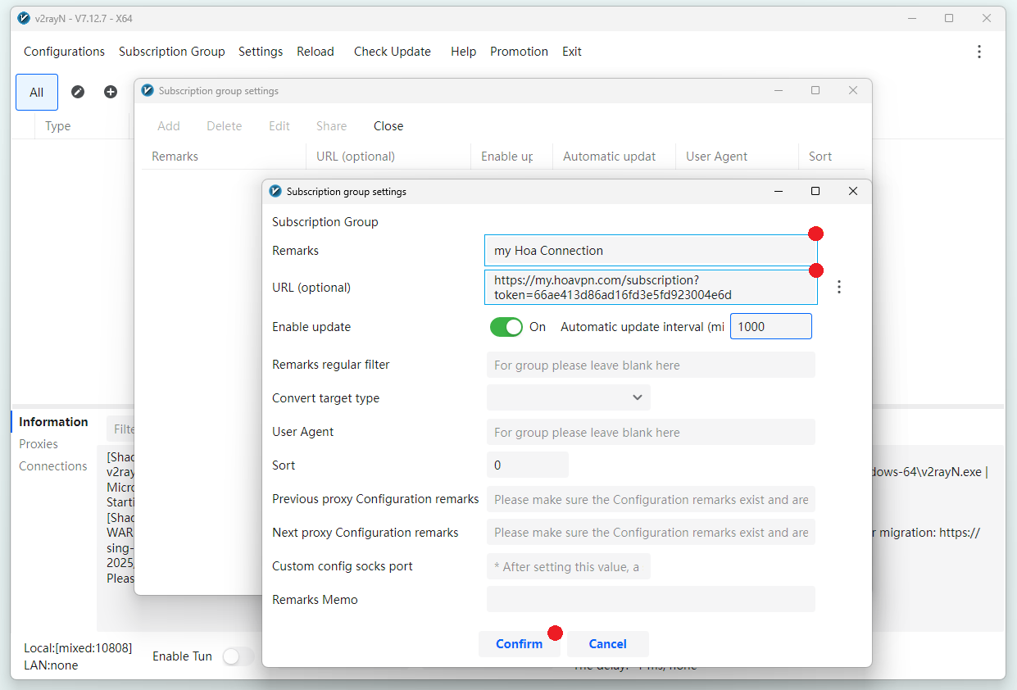Viewport: 1017px width, 690px height.
Task: Click the Sort value field
Action: (527, 465)
